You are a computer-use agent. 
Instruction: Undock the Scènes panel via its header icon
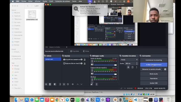[x=45, y=56]
